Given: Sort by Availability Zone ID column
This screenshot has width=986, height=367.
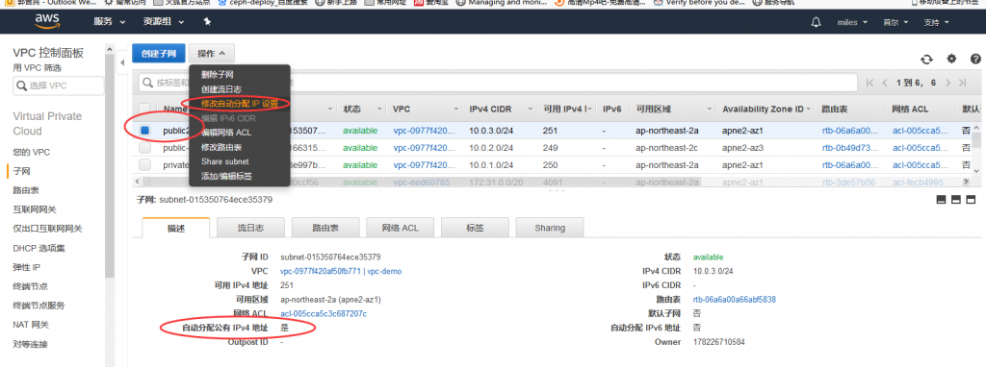Looking at the screenshot, I should (x=763, y=110).
